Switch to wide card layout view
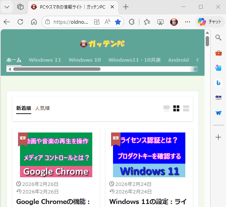Viewport: 226px width, 207px height. pyautogui.click(x=166, y=108)
